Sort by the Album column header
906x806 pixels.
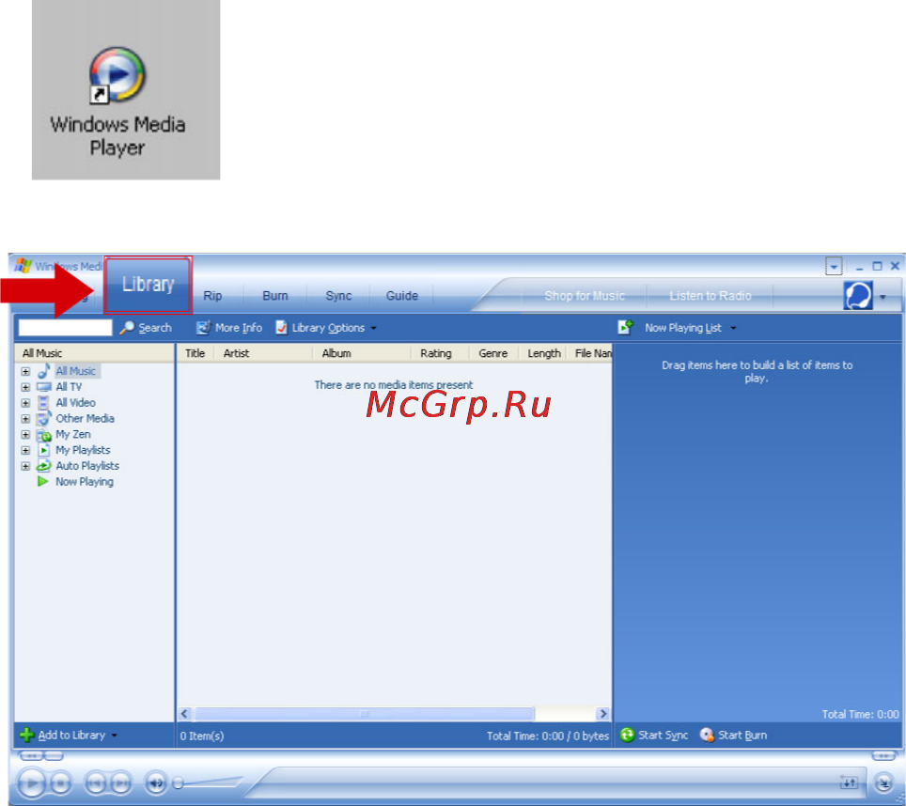[x=362, y=353]
